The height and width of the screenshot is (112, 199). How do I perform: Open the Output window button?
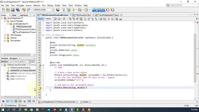tap(22, 105)
